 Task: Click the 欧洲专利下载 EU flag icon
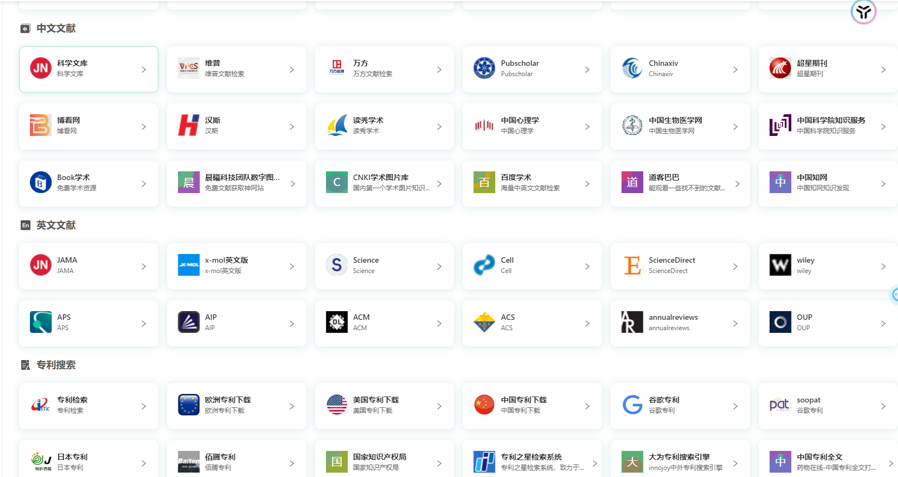(189, 405)
